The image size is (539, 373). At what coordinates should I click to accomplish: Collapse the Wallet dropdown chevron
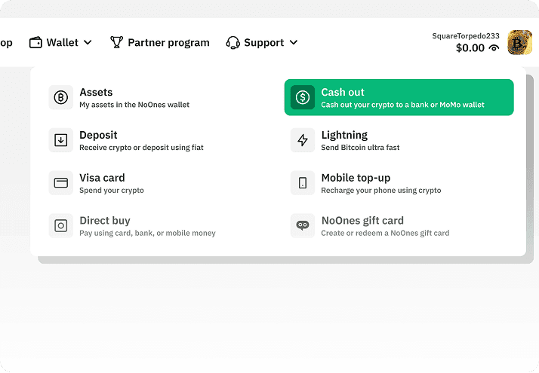point(88,43)
